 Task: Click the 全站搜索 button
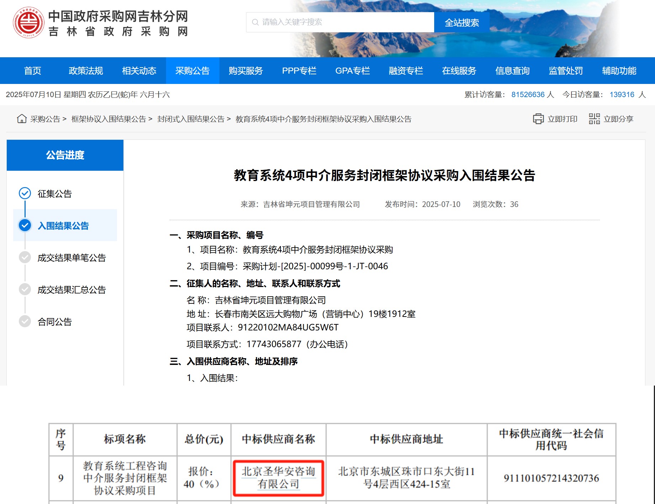pos(462,22)
